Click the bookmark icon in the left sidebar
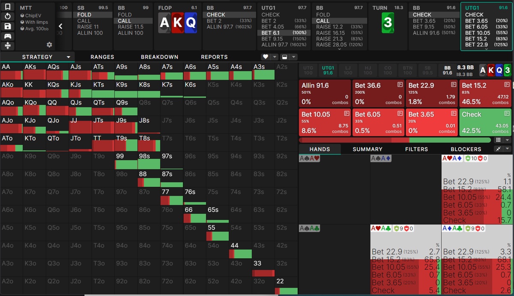Screen dimensions: 514x296 coord(8,7)
